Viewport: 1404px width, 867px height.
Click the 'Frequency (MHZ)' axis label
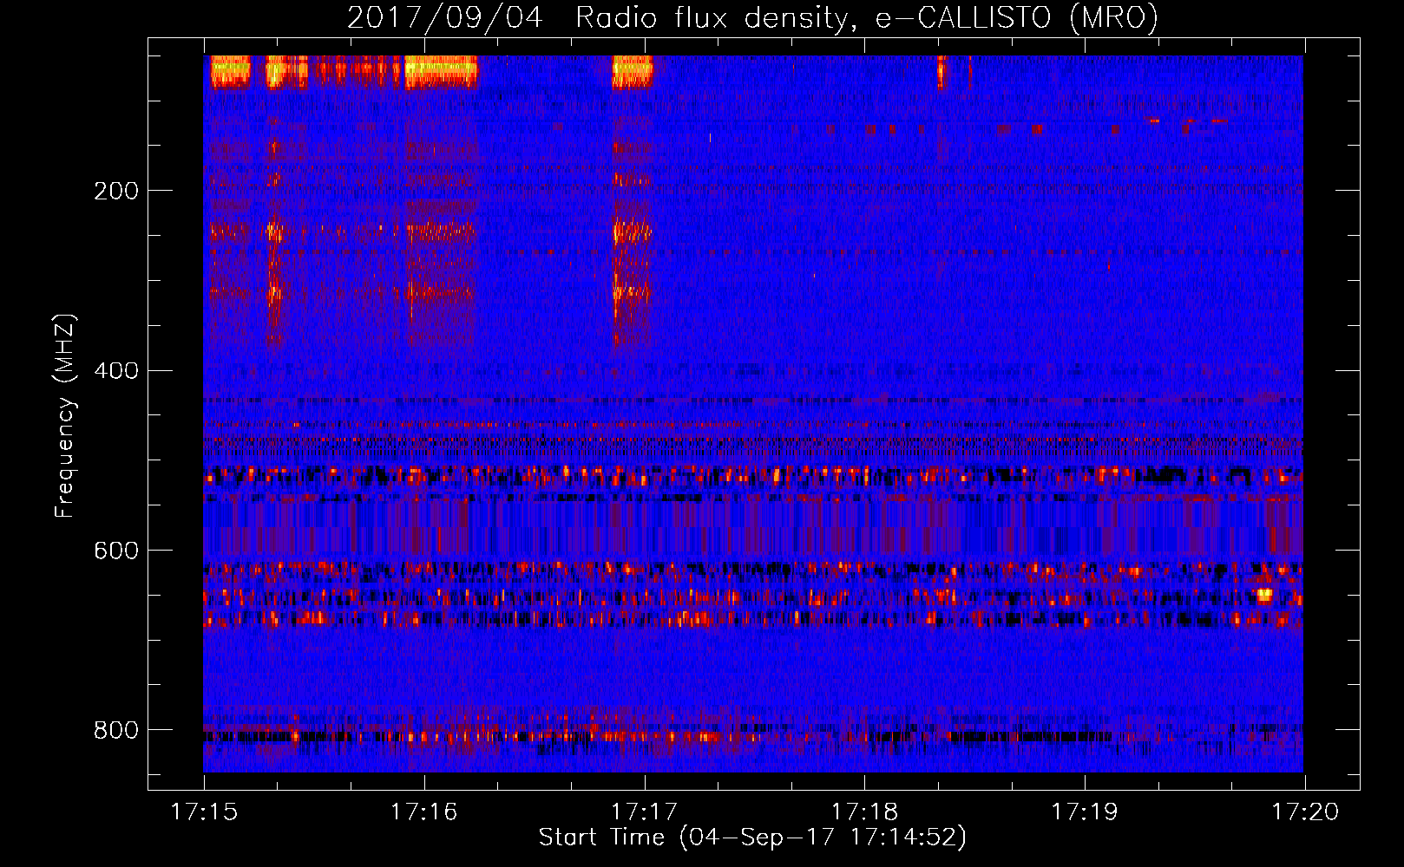65,417
